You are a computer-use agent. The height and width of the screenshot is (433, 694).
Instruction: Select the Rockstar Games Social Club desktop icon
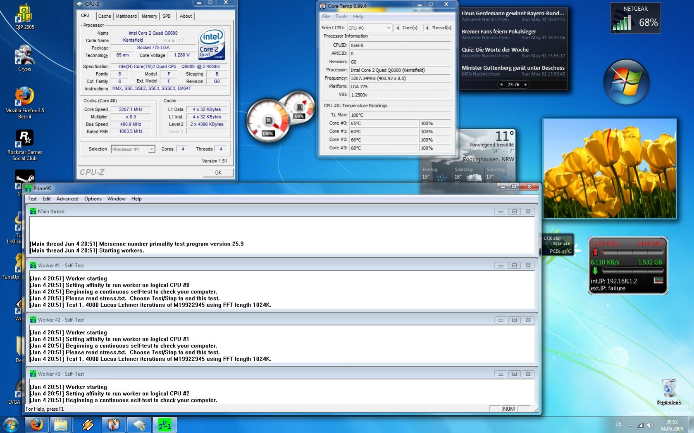24,144
